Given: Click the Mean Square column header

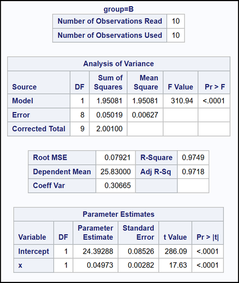Looking at the screenshot, I should coord(146,82).
